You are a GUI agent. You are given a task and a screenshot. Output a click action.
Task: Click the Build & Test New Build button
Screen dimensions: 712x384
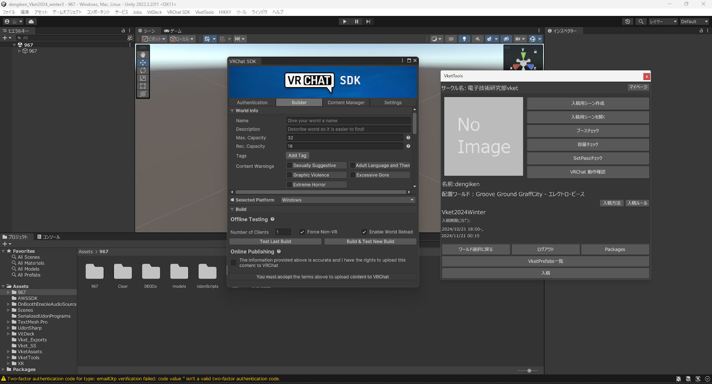pos(370,242)
